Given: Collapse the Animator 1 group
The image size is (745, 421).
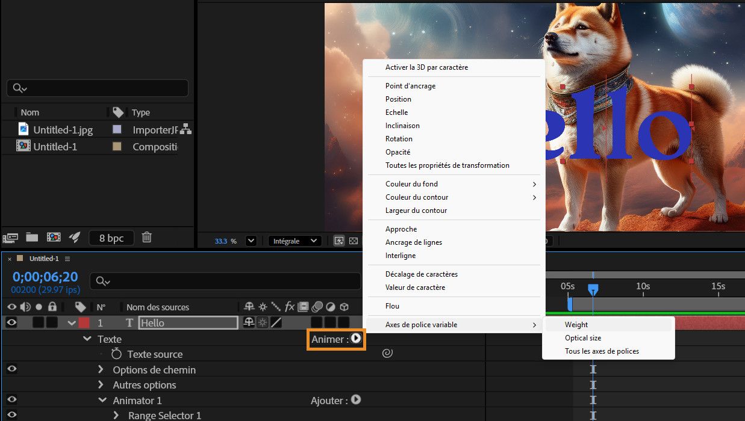Looking at the screenshot, I should pos(102,401).
